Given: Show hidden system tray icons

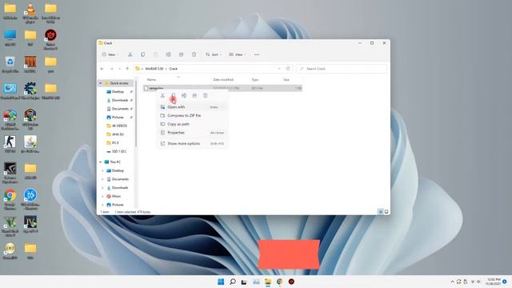Looking at the screenshot, I should [452, 282].
